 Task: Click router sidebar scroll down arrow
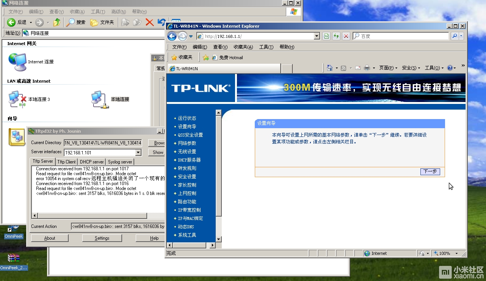[x=218, y=239]
